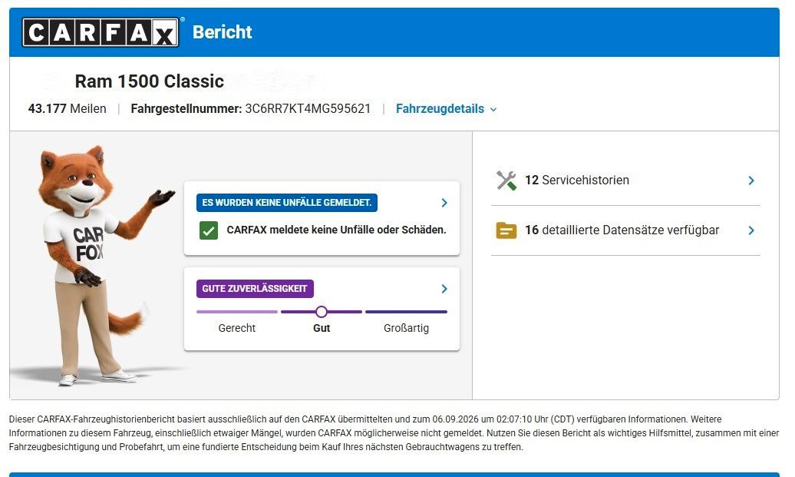Click the blue 'Es wurden keine Unfälle gemeldet' badge
Screen dimensions: 795x477
(x=287, y=203)
